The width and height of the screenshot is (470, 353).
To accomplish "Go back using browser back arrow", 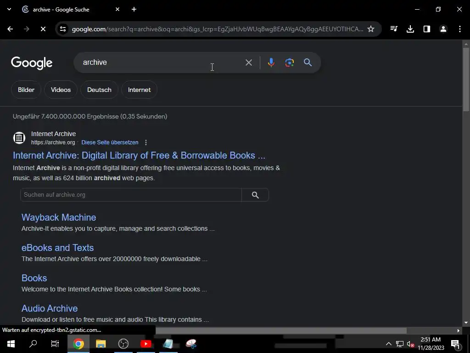I will [x=10, y=29].
